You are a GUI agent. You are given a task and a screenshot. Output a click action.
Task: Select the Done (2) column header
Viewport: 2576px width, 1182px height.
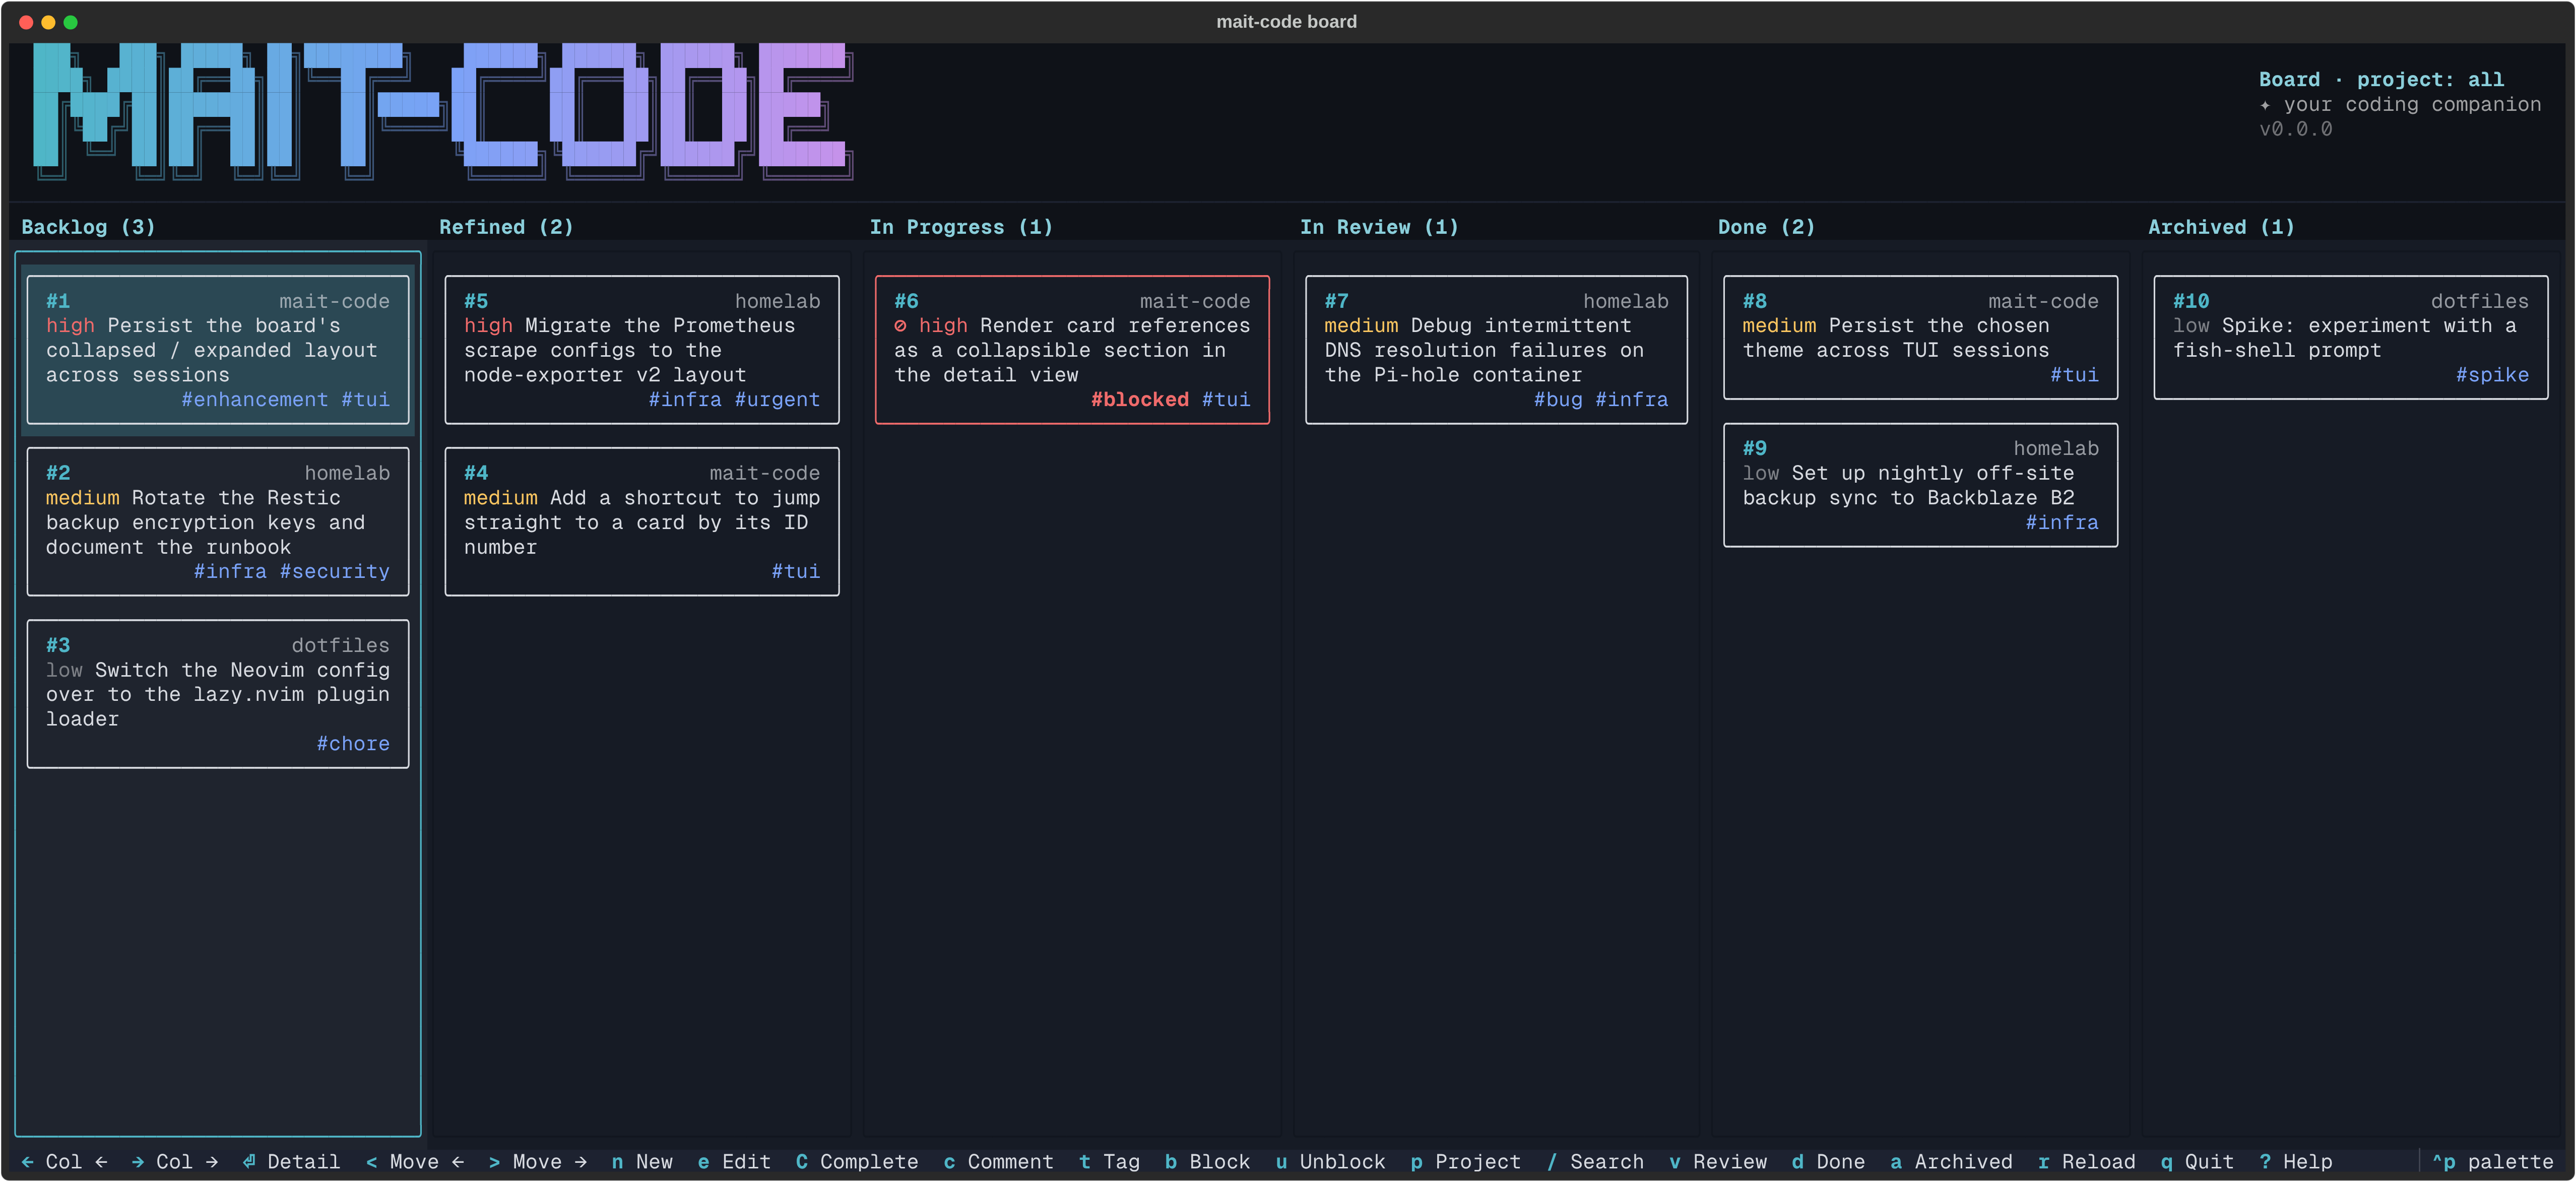[x=1766, y=227]
